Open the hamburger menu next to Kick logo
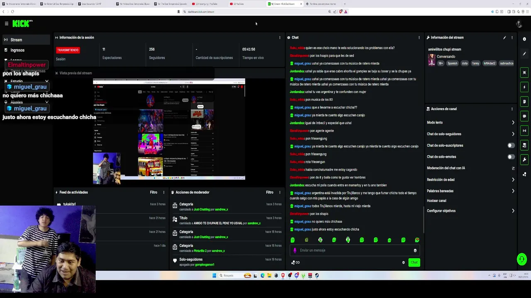The height and width of the screenshot is (298, 531). [7, 24]
